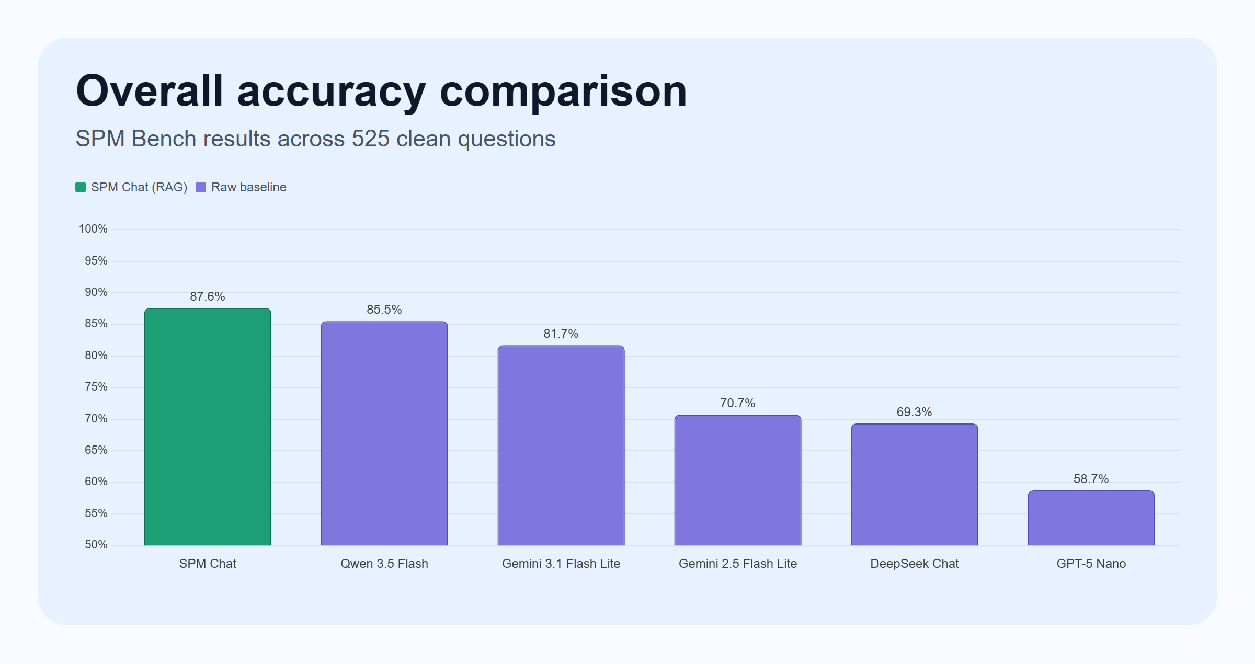This screenshot has height=664, width=1255.
Task: Click the Gemini 2.5 Flash Lite bar
Action: coord(738,480)
